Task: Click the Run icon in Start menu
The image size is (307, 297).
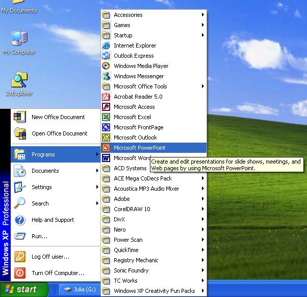Action: (x=20, y=236)
